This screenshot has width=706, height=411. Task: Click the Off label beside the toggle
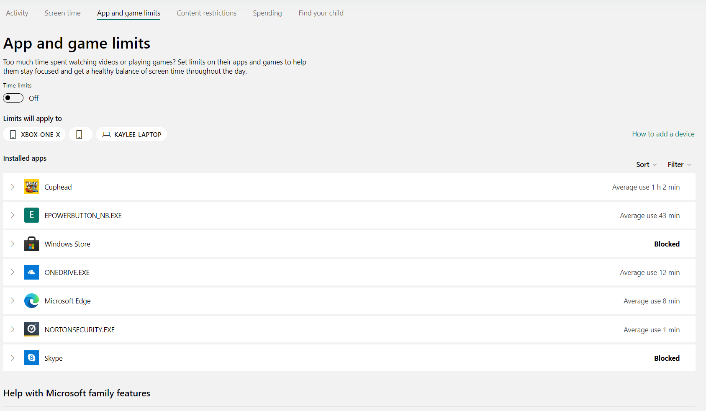33,98
